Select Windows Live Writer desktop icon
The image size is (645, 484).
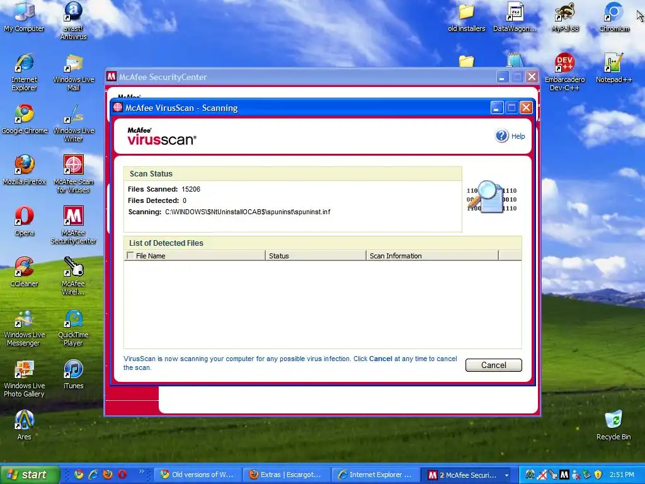73,123
